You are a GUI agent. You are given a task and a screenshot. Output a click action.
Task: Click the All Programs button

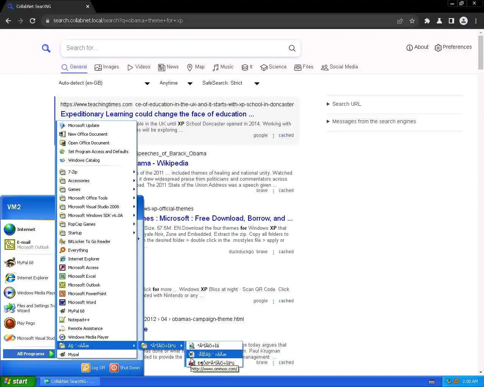click(29, 354)
